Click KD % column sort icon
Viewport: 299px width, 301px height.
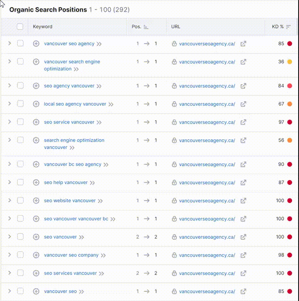(288, 27)
